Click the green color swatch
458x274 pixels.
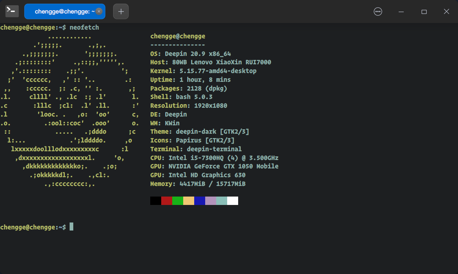pos(177,201)
